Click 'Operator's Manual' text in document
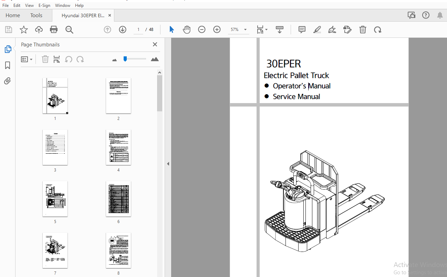 302,86
